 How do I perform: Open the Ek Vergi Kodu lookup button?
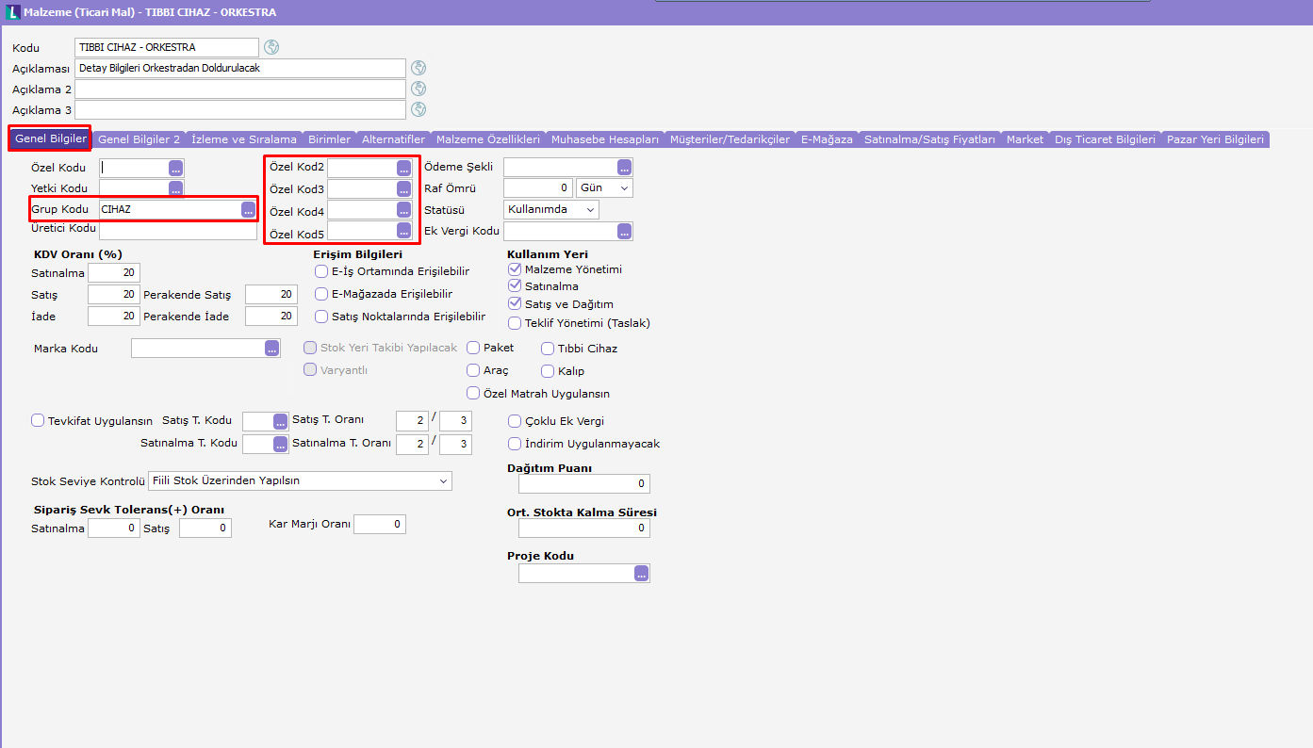pos(624,232)
